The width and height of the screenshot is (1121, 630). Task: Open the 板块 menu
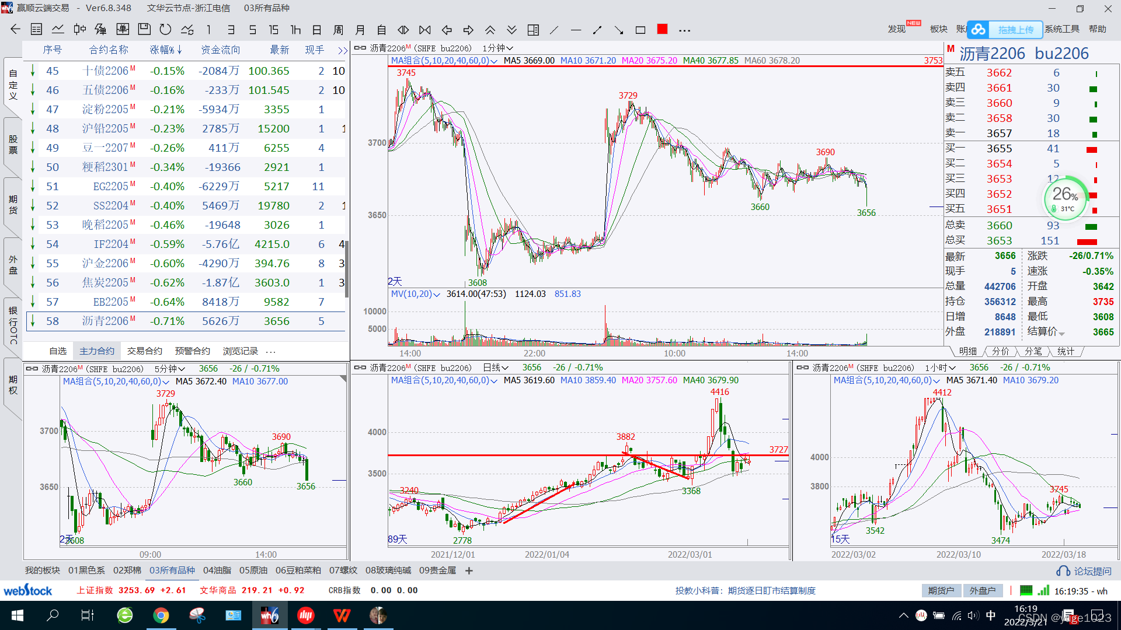point(938,29)
